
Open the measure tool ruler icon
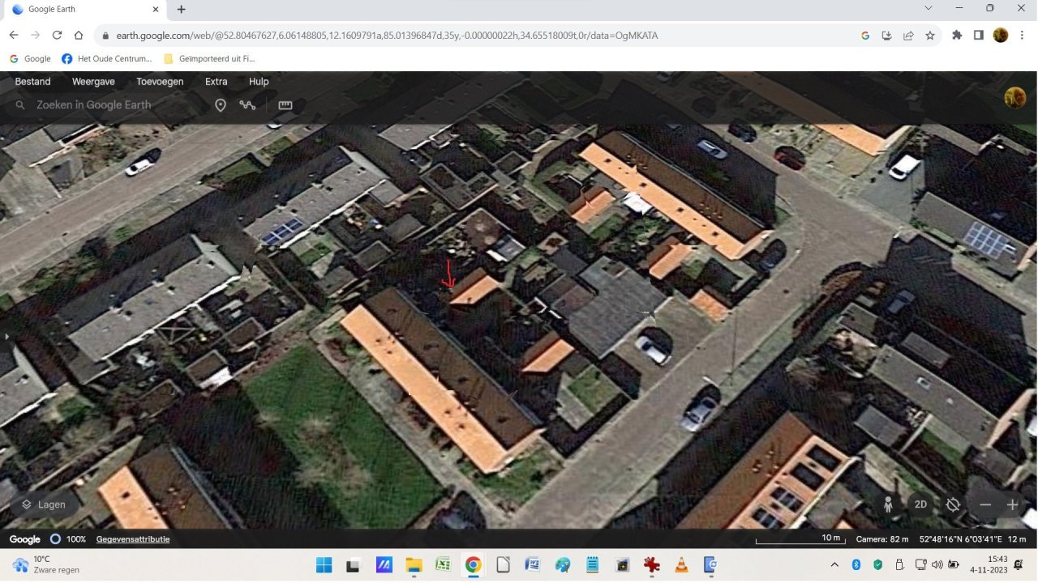[x=285, y=105]
